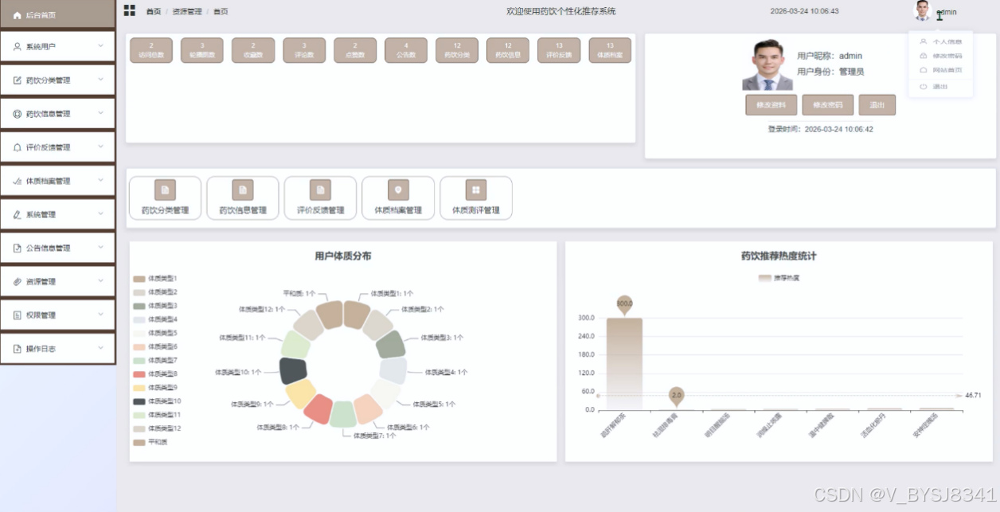Expand the 体质档案管理 sidebar chevron
The image size is (1000, 512).
(x=100, y=180)
